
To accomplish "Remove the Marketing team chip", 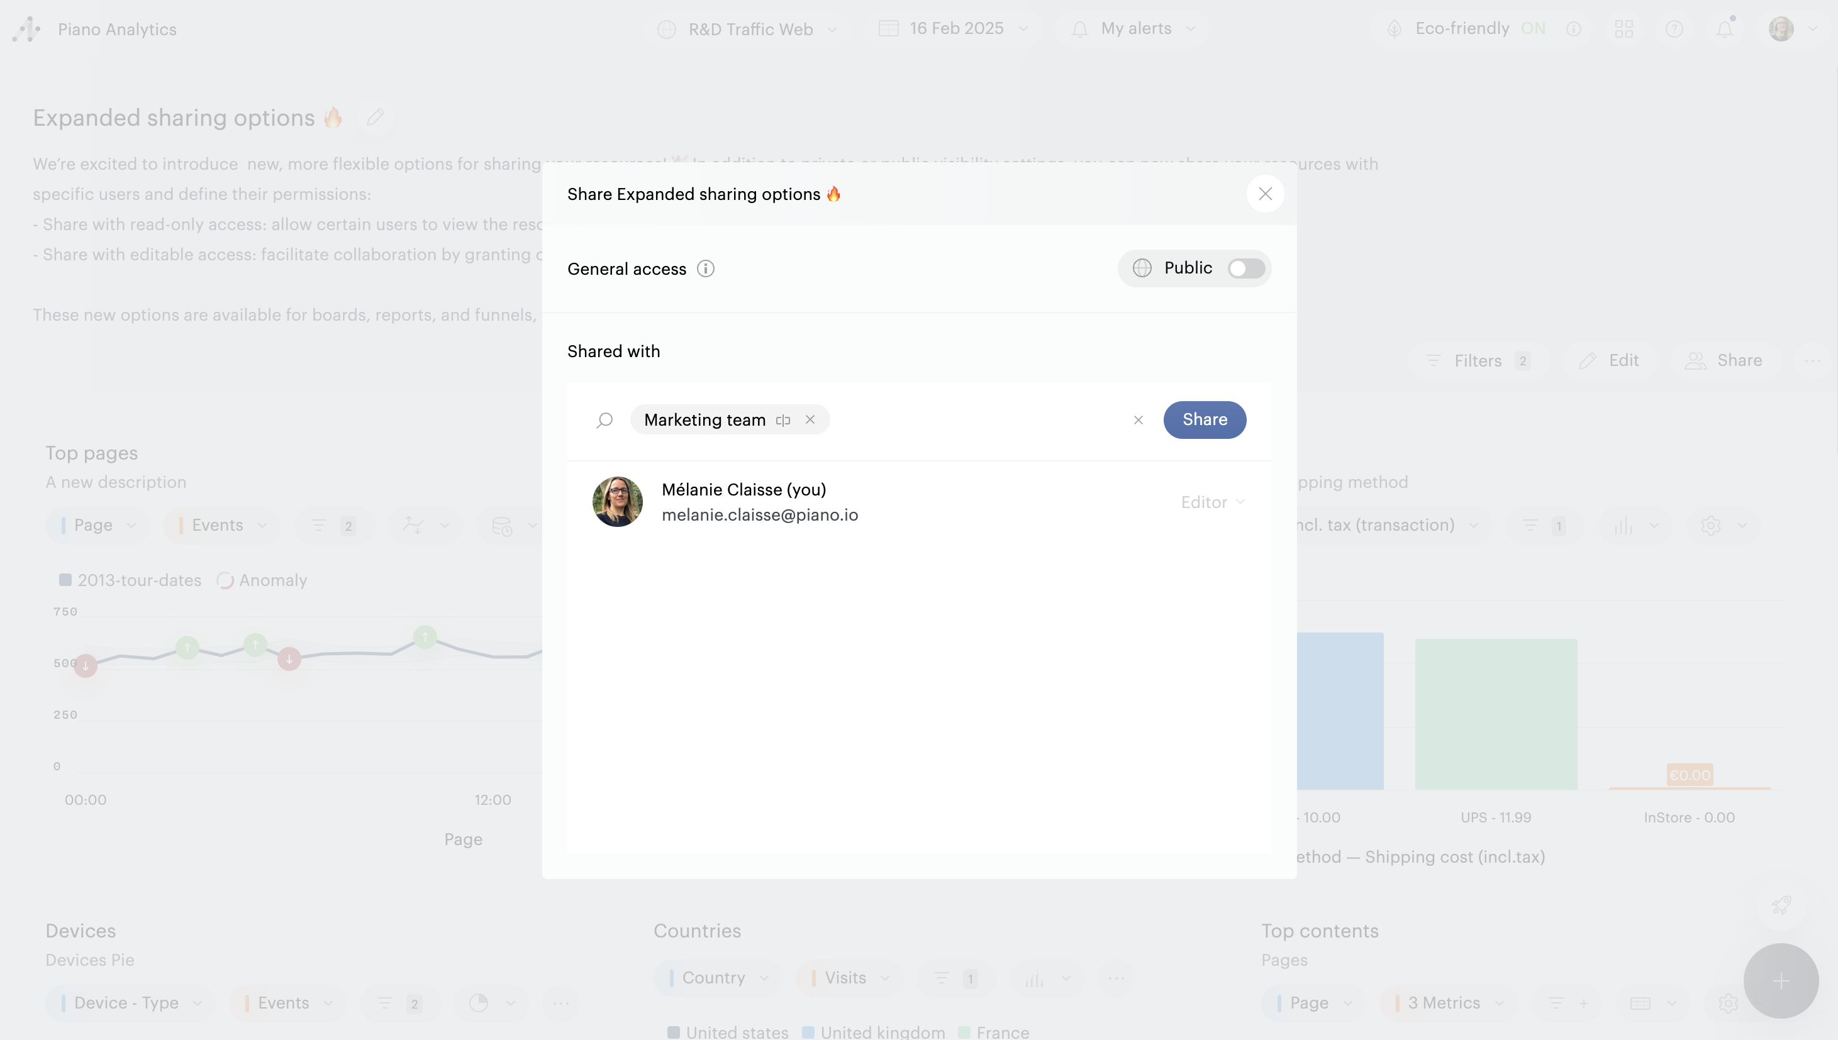I will [810, 420].
